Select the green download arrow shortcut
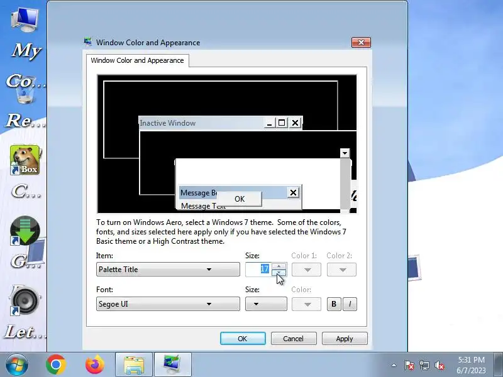 [x=25, y=231]
